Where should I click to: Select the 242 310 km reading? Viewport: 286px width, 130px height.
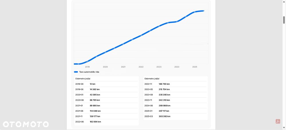(x=164, y=100)
